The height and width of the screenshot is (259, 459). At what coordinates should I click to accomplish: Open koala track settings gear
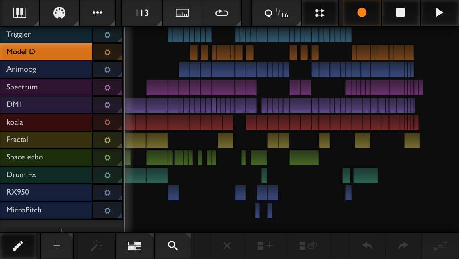point(107,122)
